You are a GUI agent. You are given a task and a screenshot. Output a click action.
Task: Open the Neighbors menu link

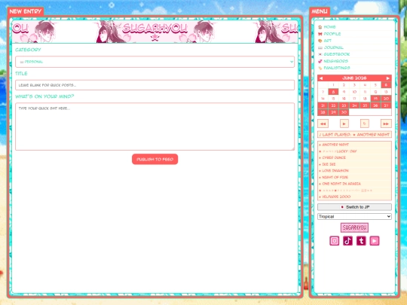click(x=335, y=61)
